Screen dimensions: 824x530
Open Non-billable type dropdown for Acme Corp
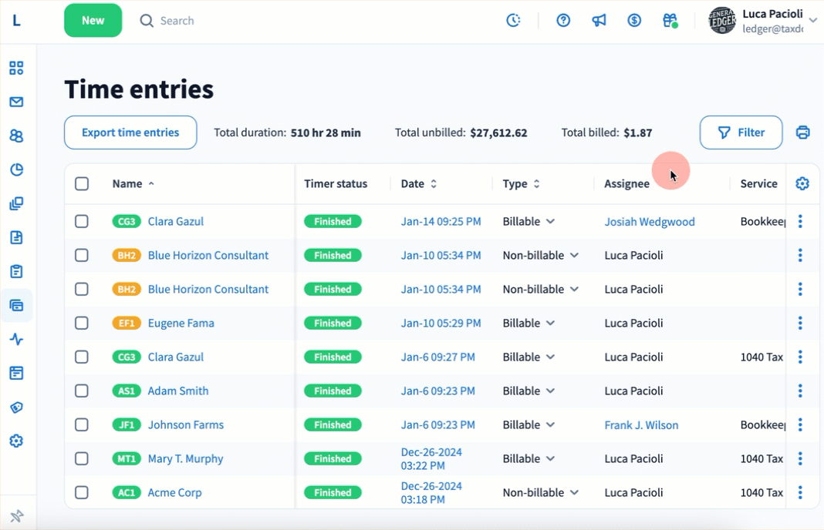pyautogui.click(x=574, y=493)
